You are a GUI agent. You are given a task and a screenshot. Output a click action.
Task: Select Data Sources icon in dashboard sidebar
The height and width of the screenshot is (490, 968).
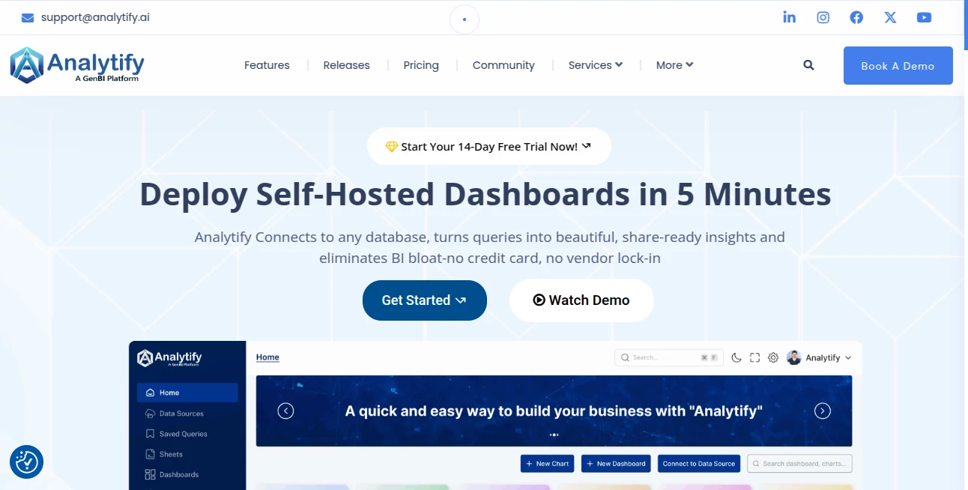[149, 413]
